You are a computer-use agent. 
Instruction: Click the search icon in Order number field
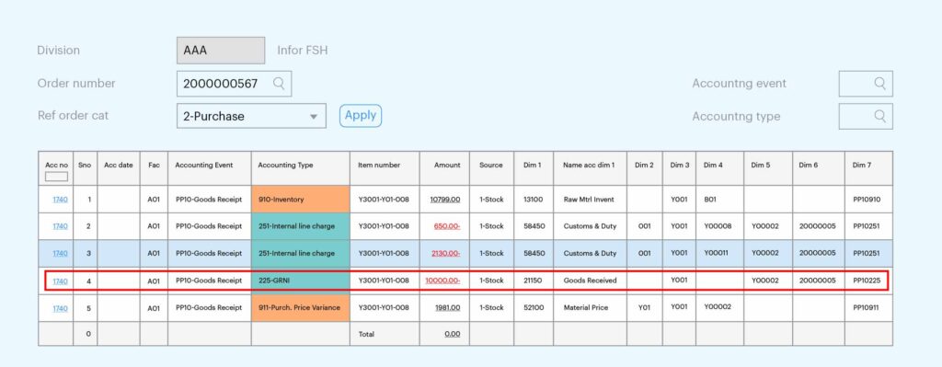279,84
